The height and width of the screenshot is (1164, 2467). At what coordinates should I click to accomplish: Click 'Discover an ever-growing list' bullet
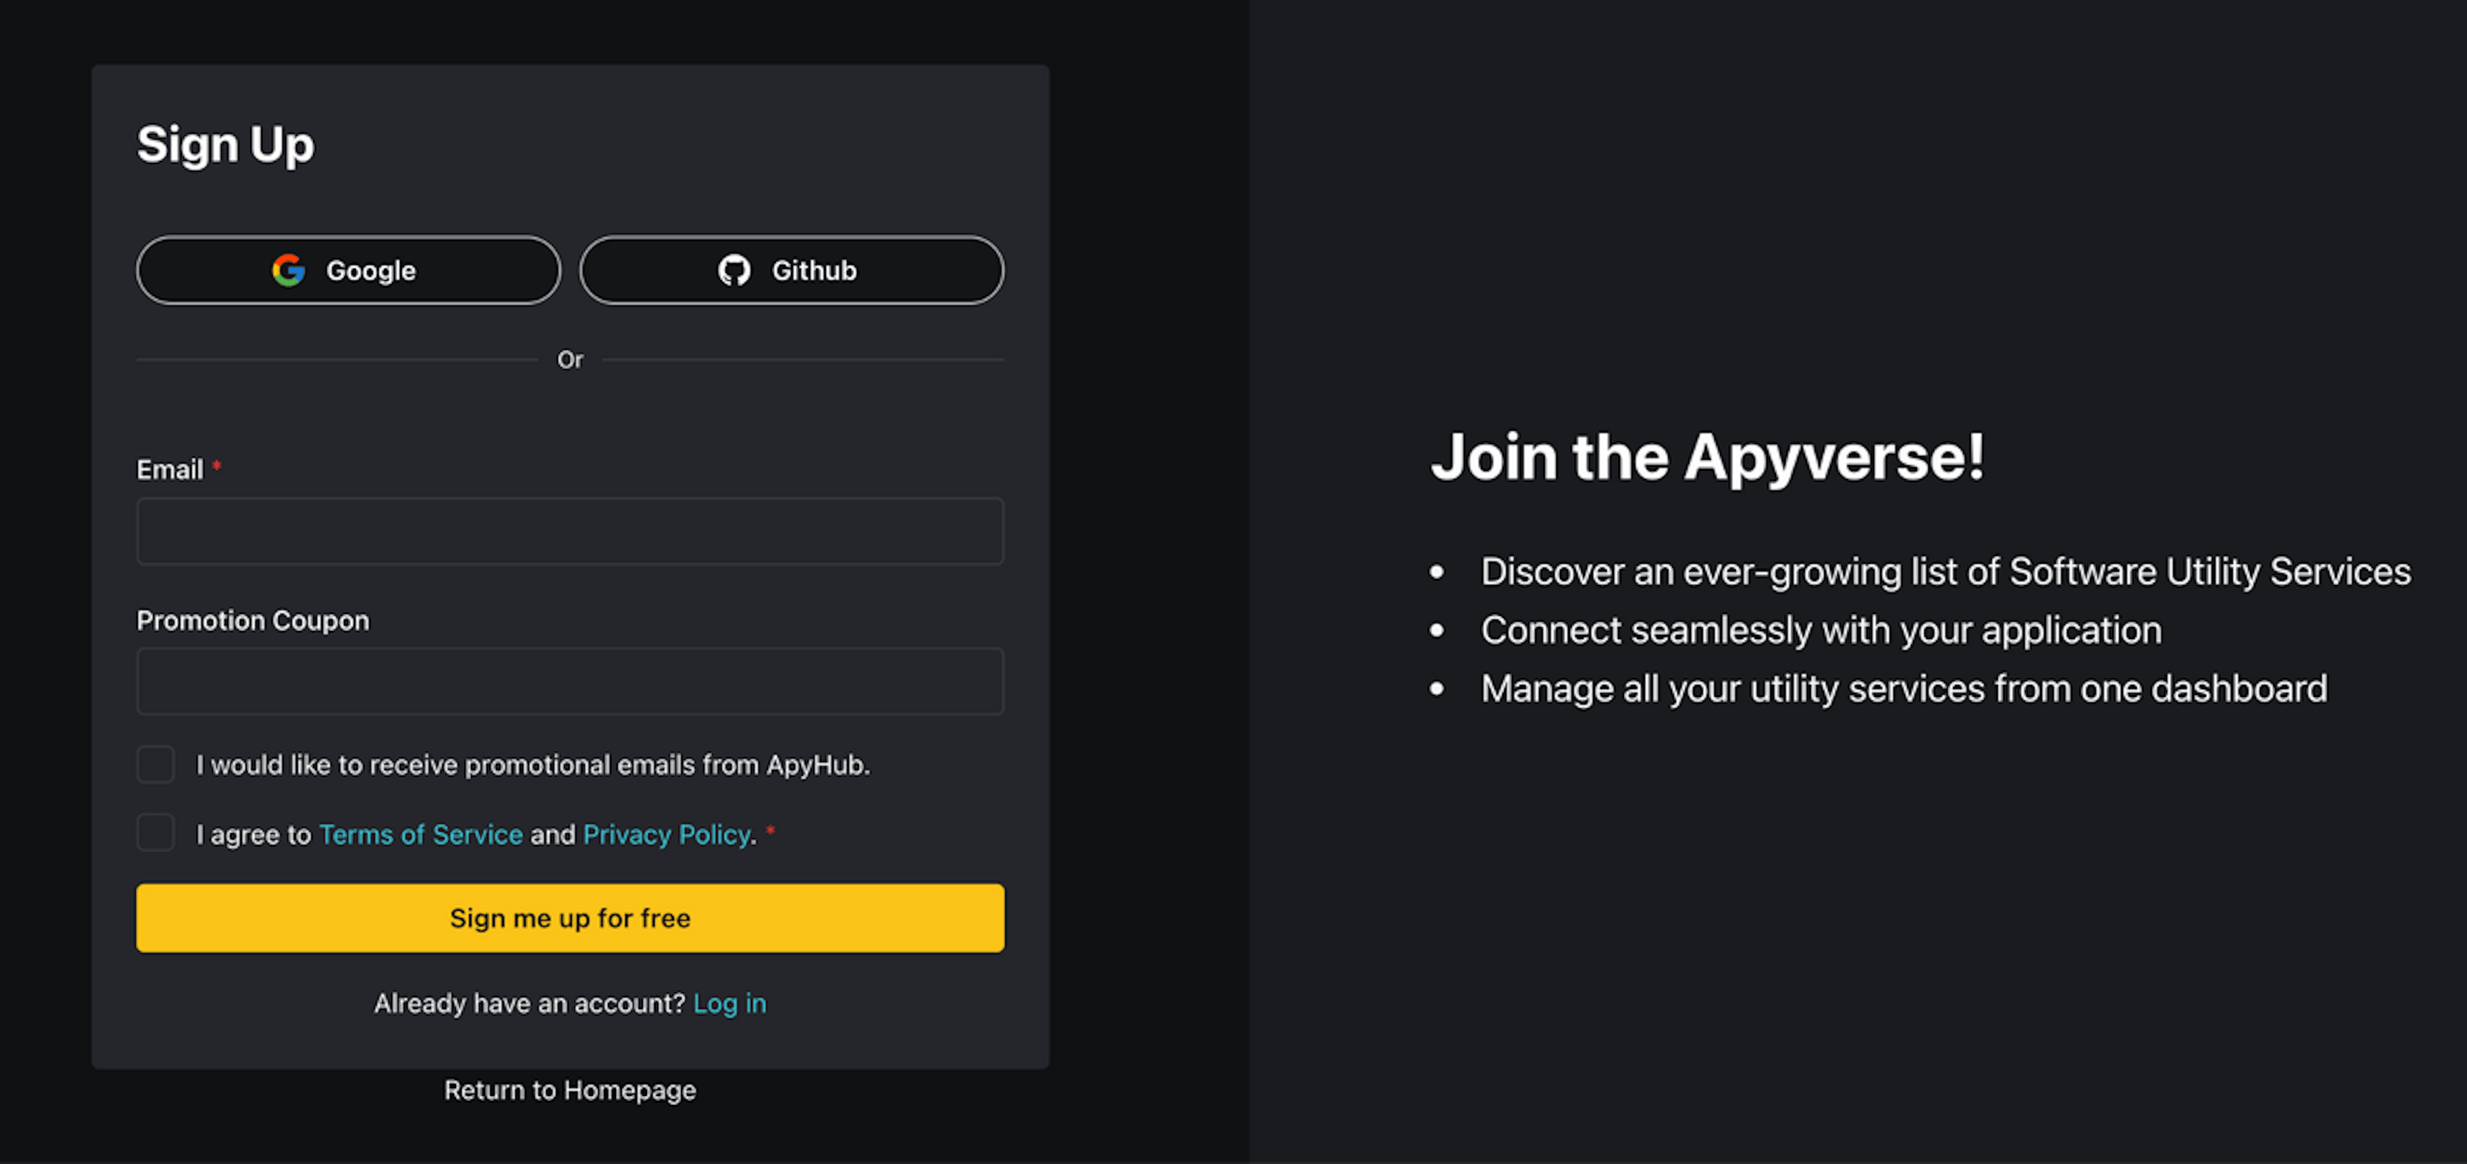coord(1945,572)
